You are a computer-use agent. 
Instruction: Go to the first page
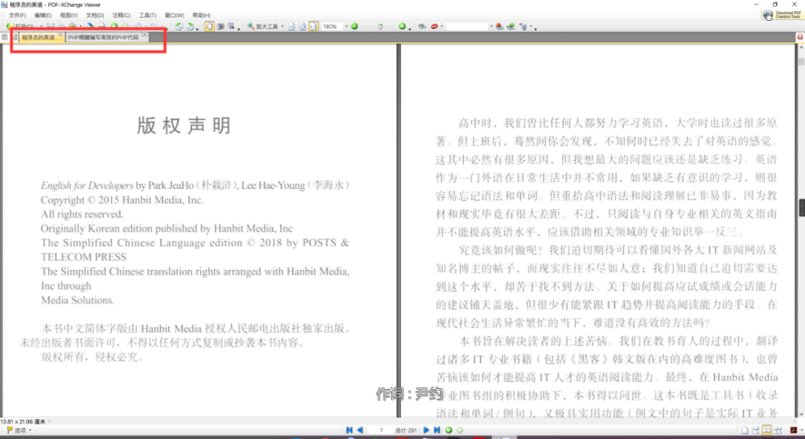(x=349, y=430)
